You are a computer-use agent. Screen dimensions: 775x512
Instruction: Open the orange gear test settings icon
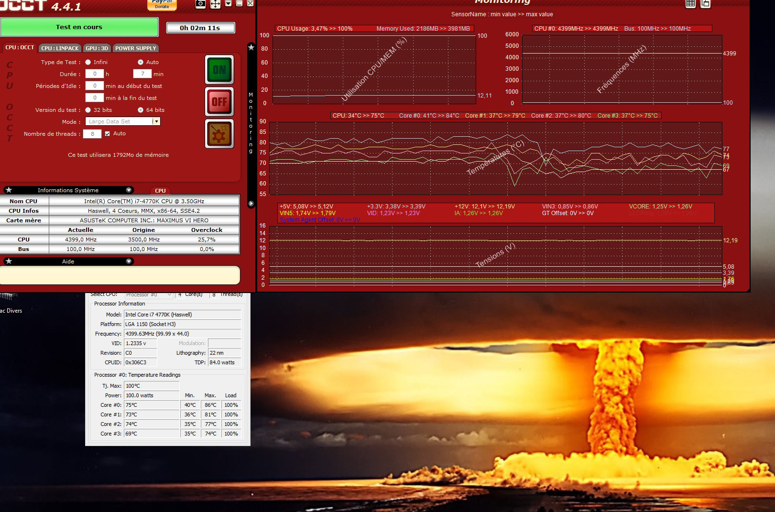pos(219,133)
